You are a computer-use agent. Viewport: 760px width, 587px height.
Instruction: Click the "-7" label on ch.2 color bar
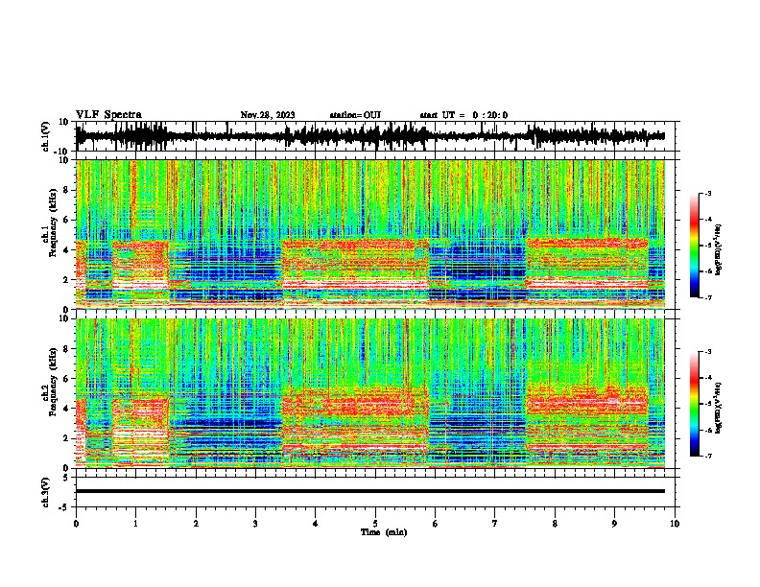(x=708, y=456)
